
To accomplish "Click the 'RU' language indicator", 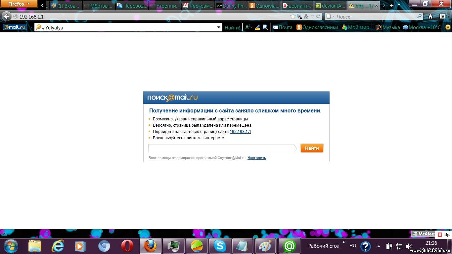I will [353, 246].
